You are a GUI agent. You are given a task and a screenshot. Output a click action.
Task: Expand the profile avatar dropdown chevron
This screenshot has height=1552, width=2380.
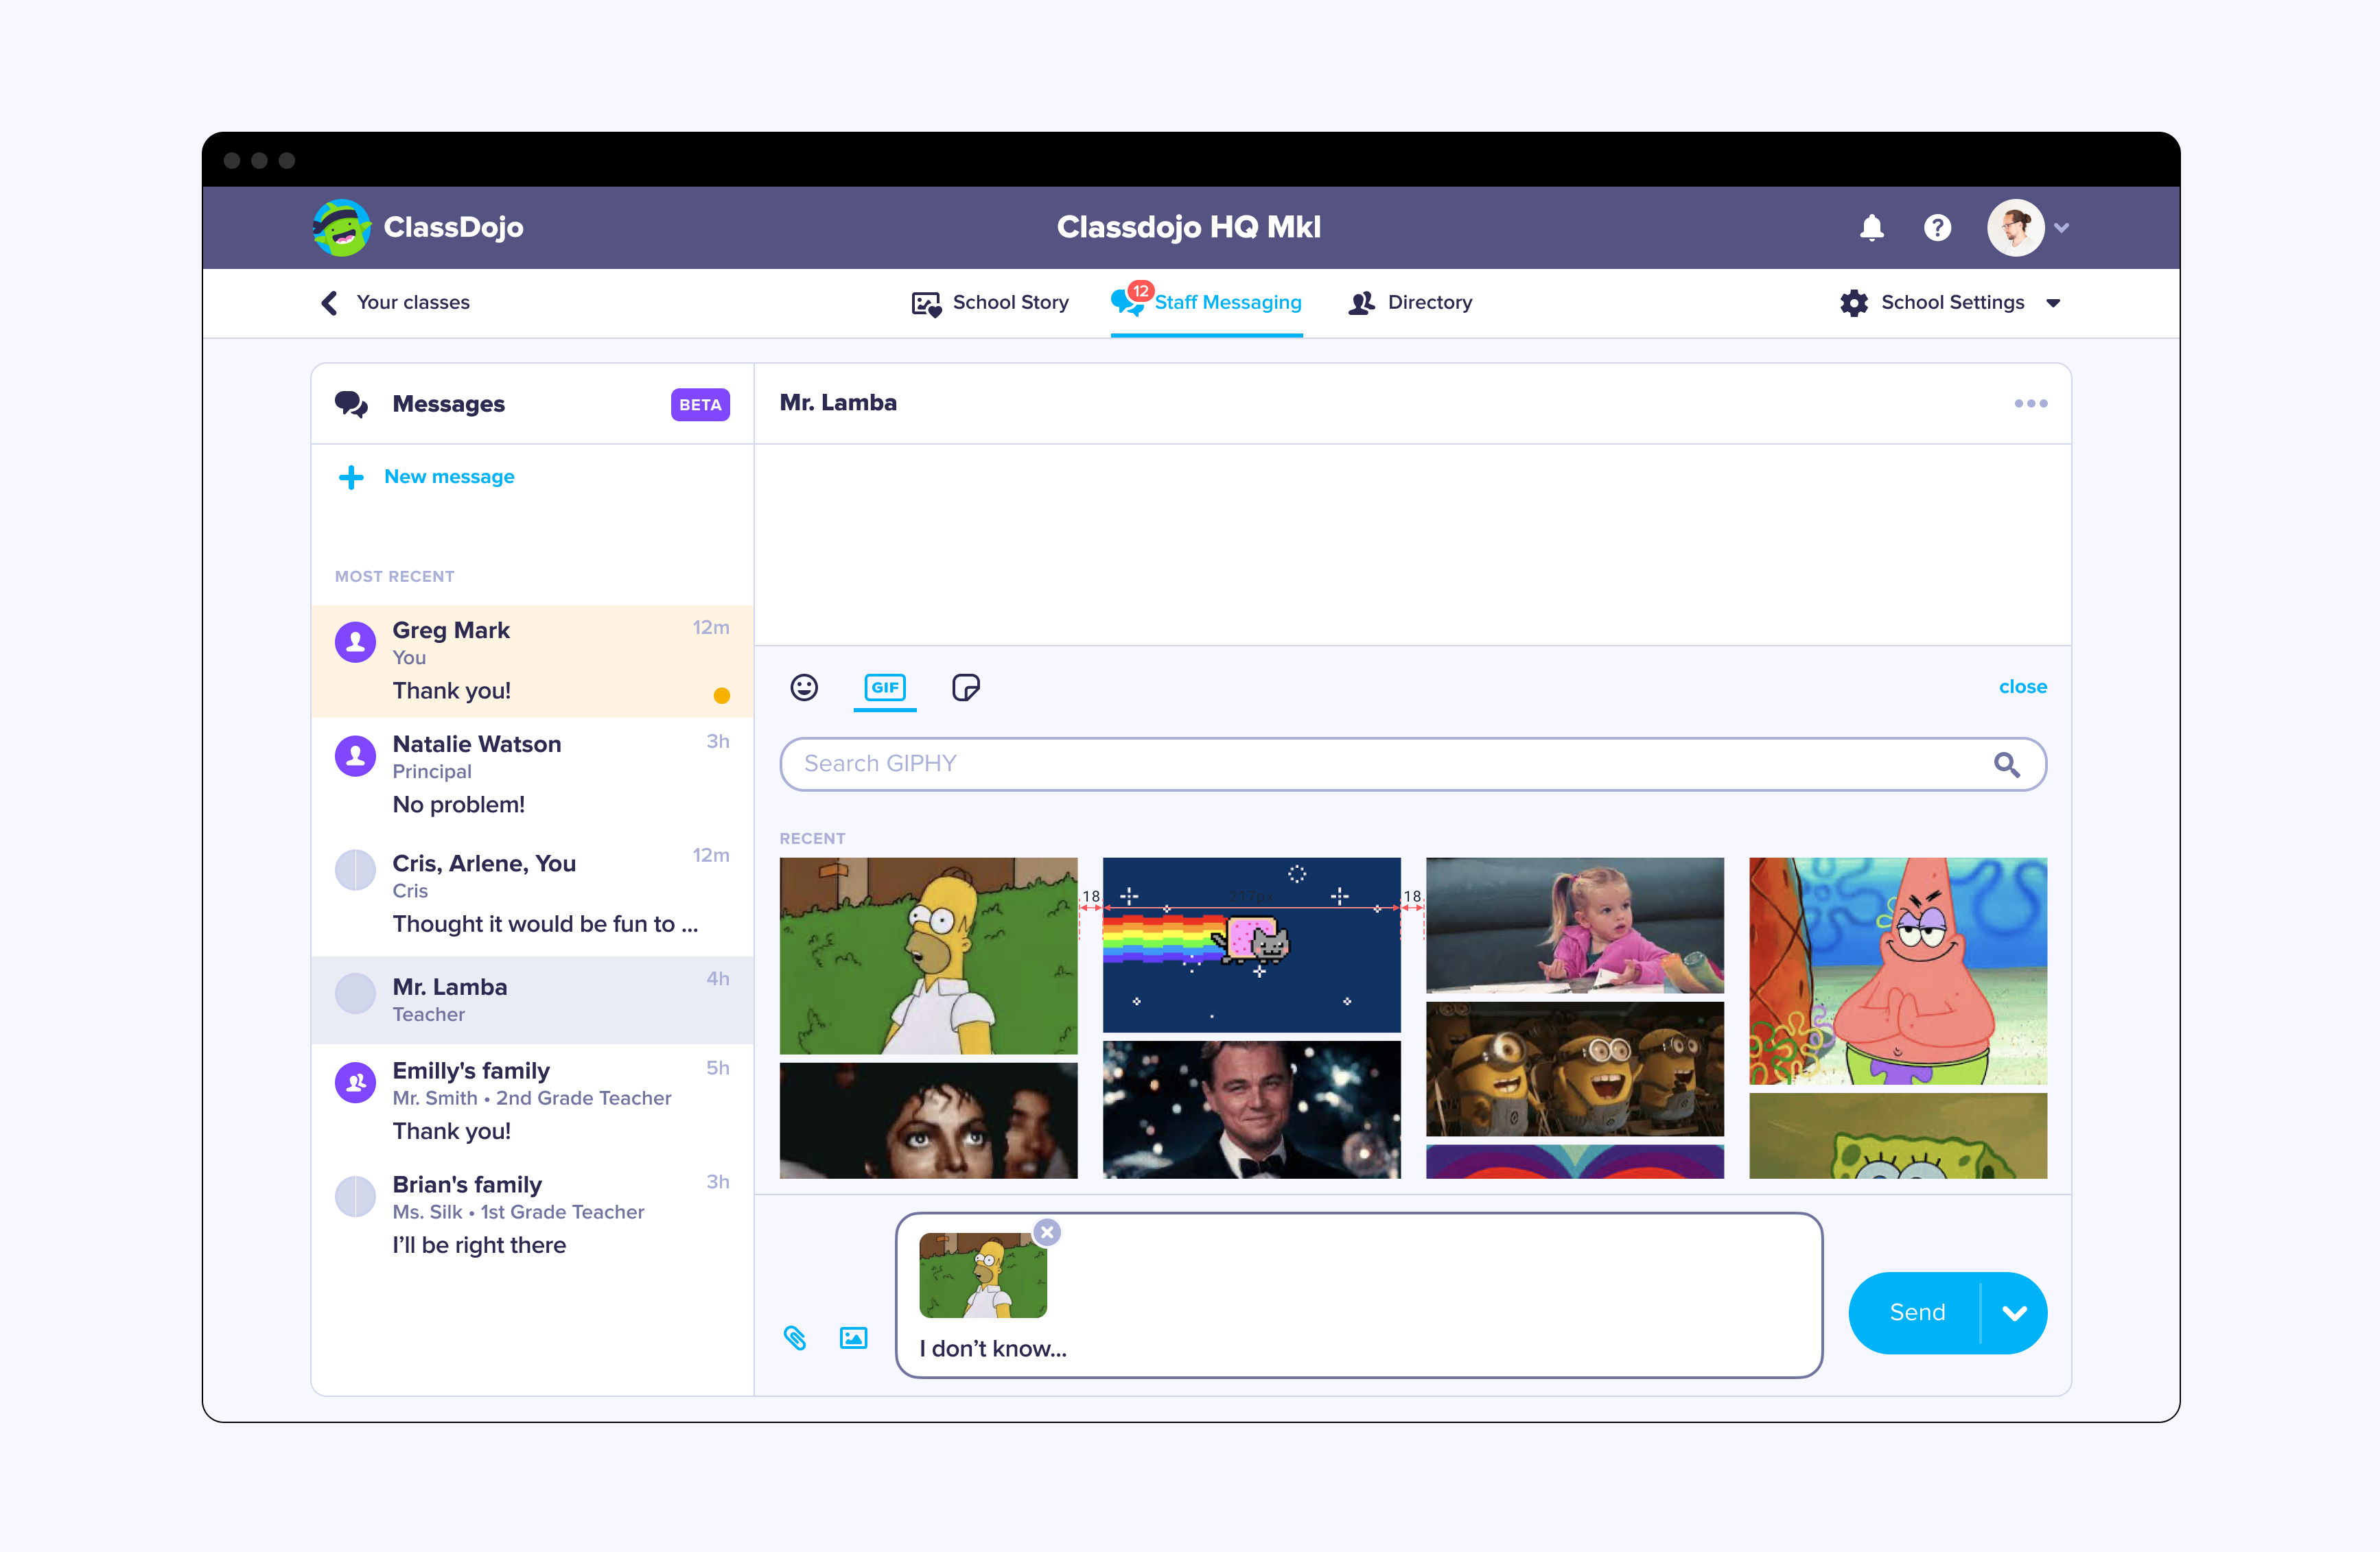[x=2062, y=228]
